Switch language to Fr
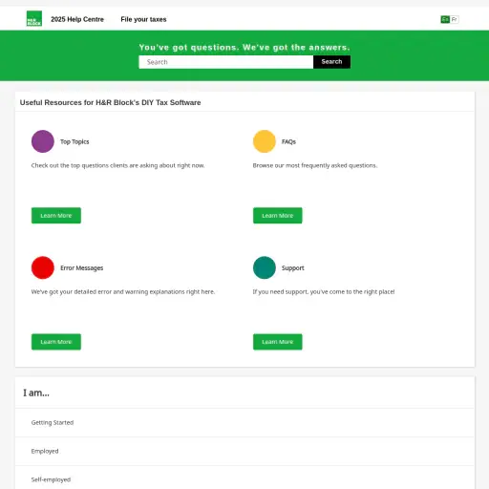The height and width of the screenshot is (489, 489). 454,19
